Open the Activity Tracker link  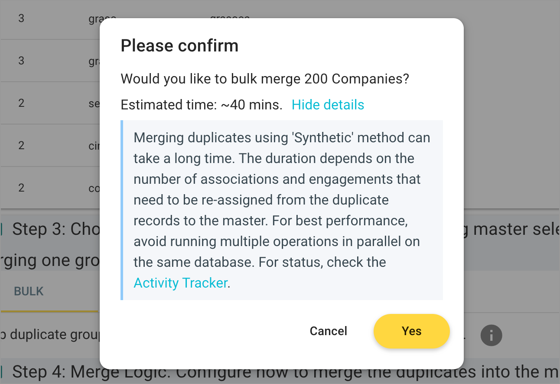[181, 282]
